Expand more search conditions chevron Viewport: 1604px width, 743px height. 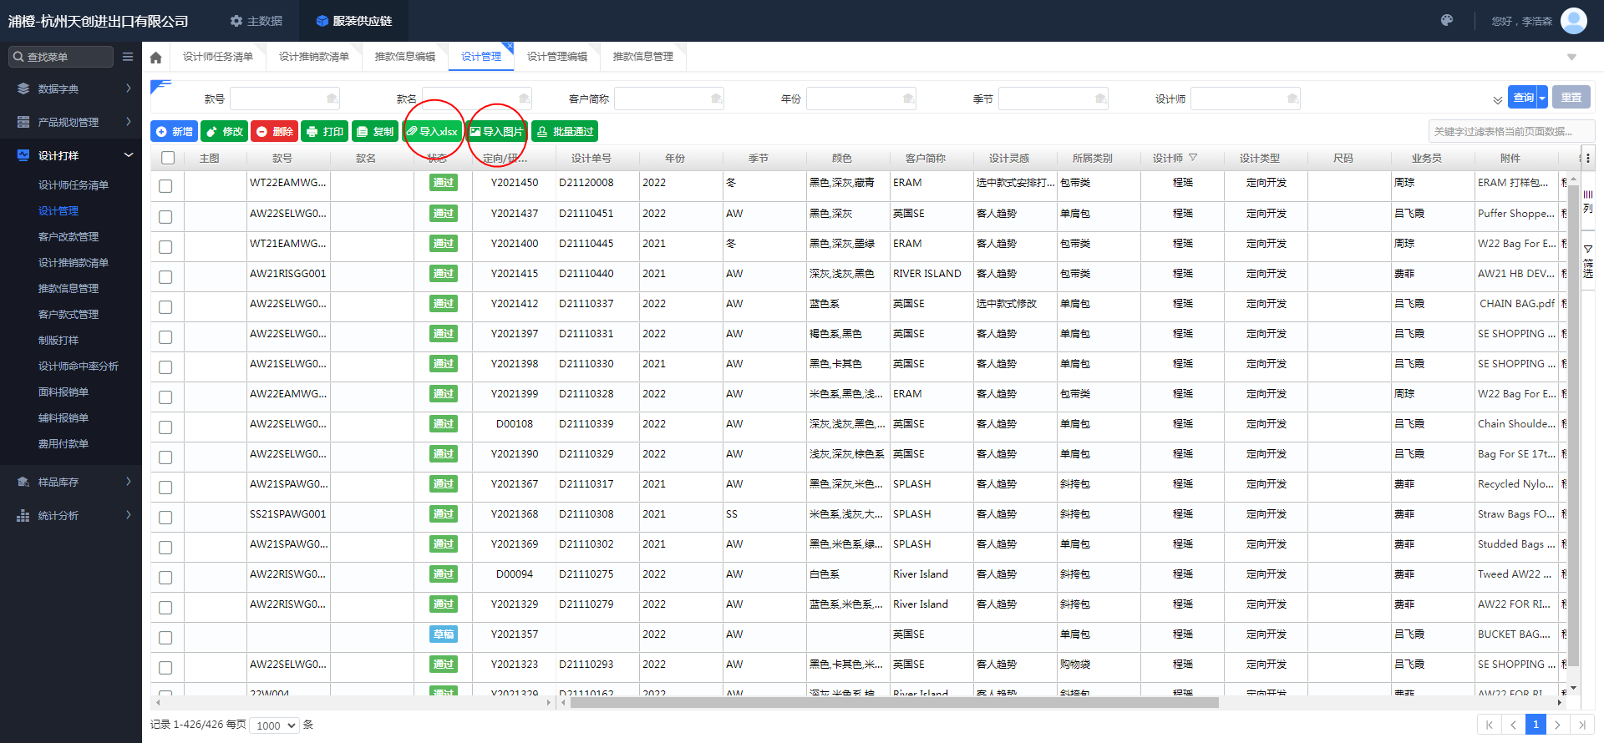(1497, 100)
